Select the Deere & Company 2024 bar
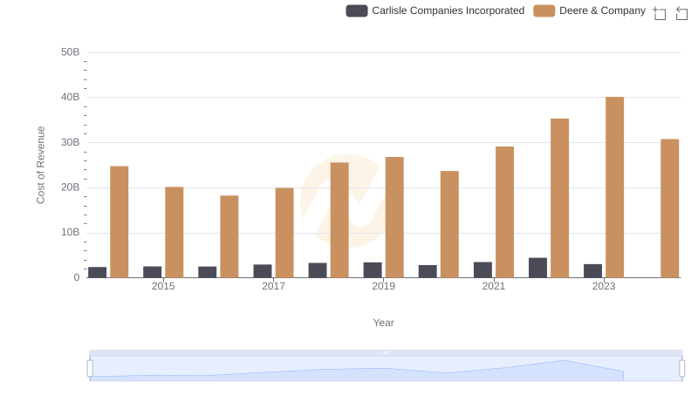The height and width of the screenshot is (402, 698). [x=670, y=208]
